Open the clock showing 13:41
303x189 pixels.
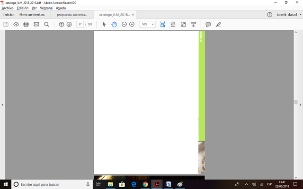coord(282,184)
